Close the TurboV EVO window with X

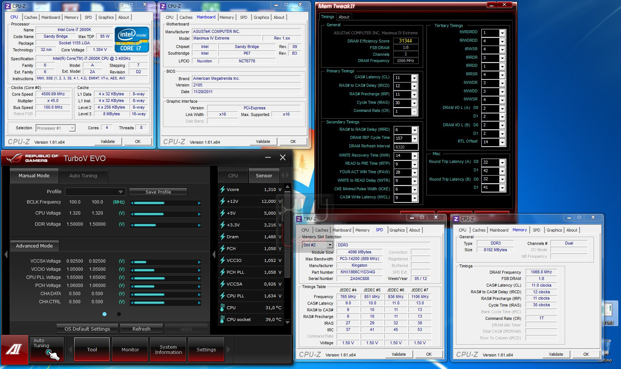click(283, 158)
